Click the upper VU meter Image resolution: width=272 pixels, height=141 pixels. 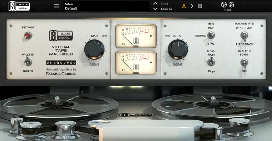136,36
